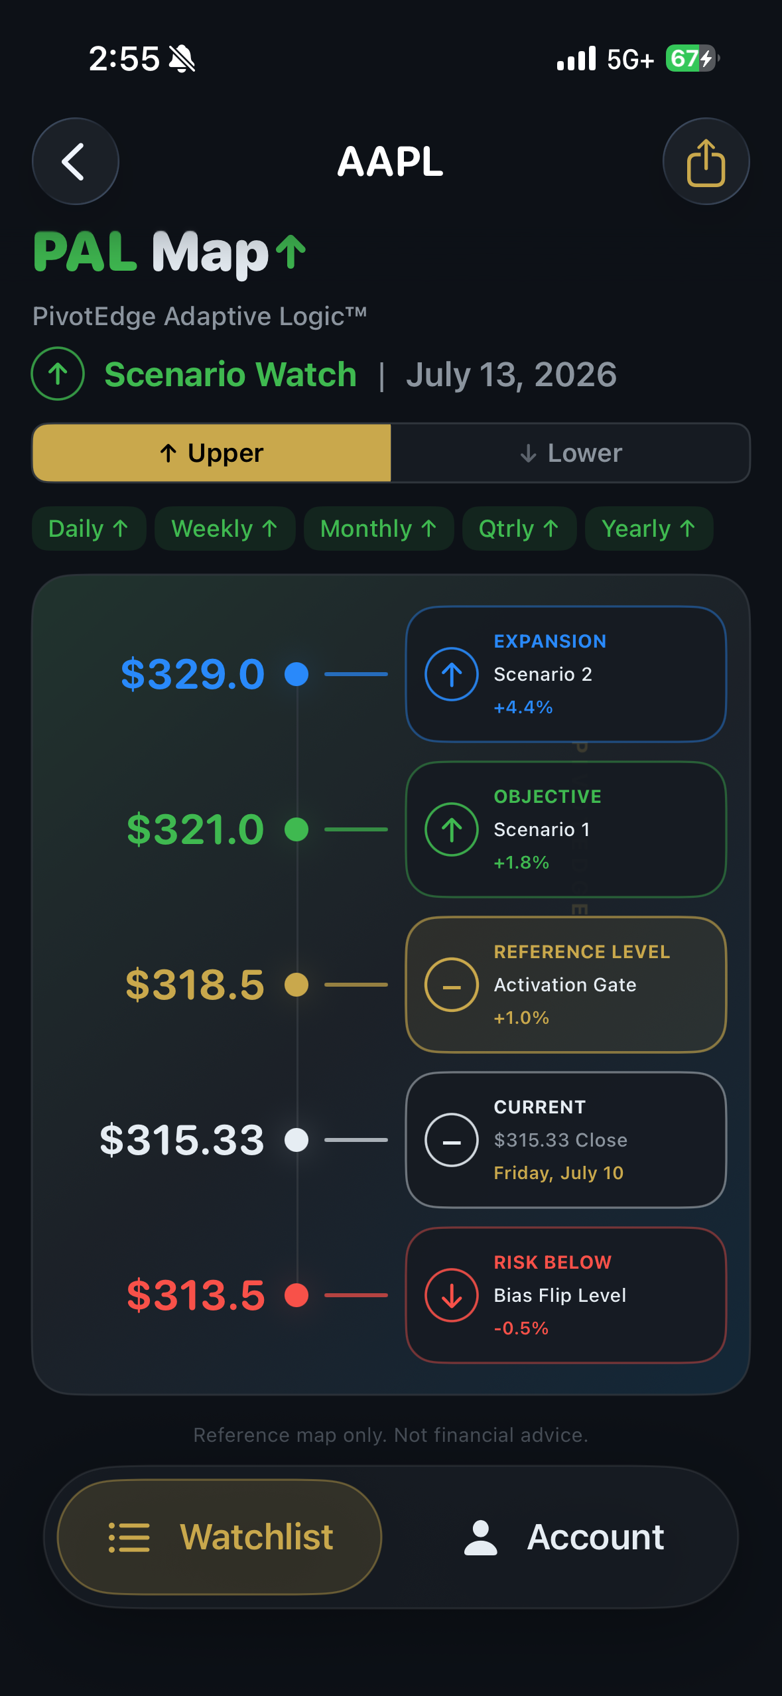
Task: Tap the Activation Gate minus circle icon
Action: (452, 985)
